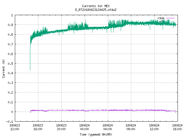Click the y-axis tick label "0.4"
The image size is (183, 137).
(10, 73)
